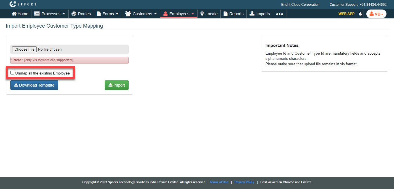Click the three-dots more options icon
The height and width of the screenshot is (189, 394).
pyautogui.click(x=279, y=14)
